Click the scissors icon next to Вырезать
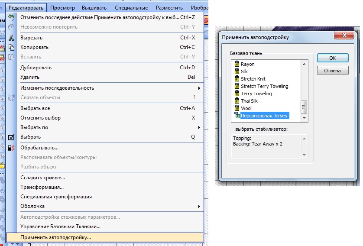The width and height of the screenshot is (363, 246). (x=11, y=38)
